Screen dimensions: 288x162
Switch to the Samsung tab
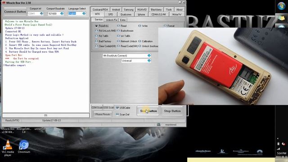point(129,9)
